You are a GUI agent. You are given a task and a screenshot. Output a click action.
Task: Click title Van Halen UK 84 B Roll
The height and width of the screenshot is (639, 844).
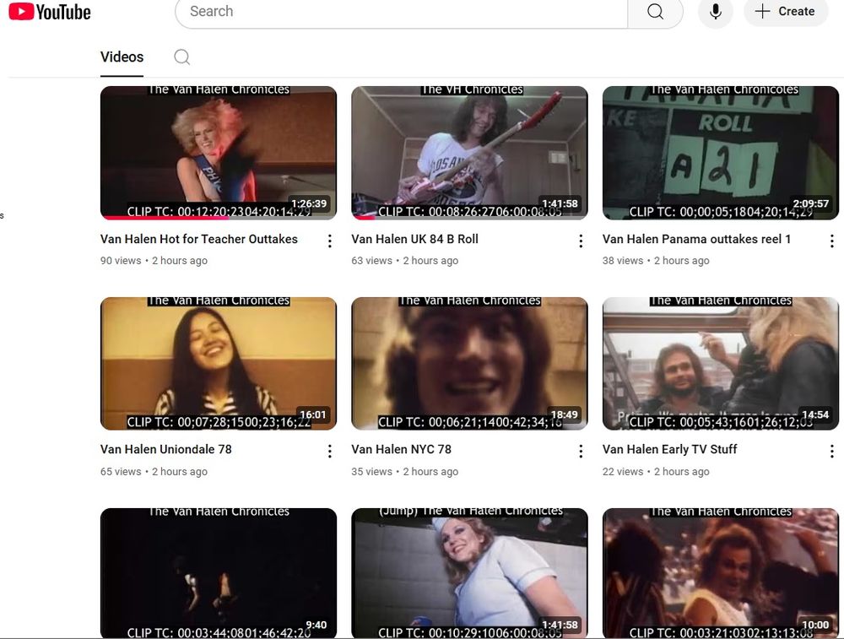pyautogui.click(x=415, y=239)
